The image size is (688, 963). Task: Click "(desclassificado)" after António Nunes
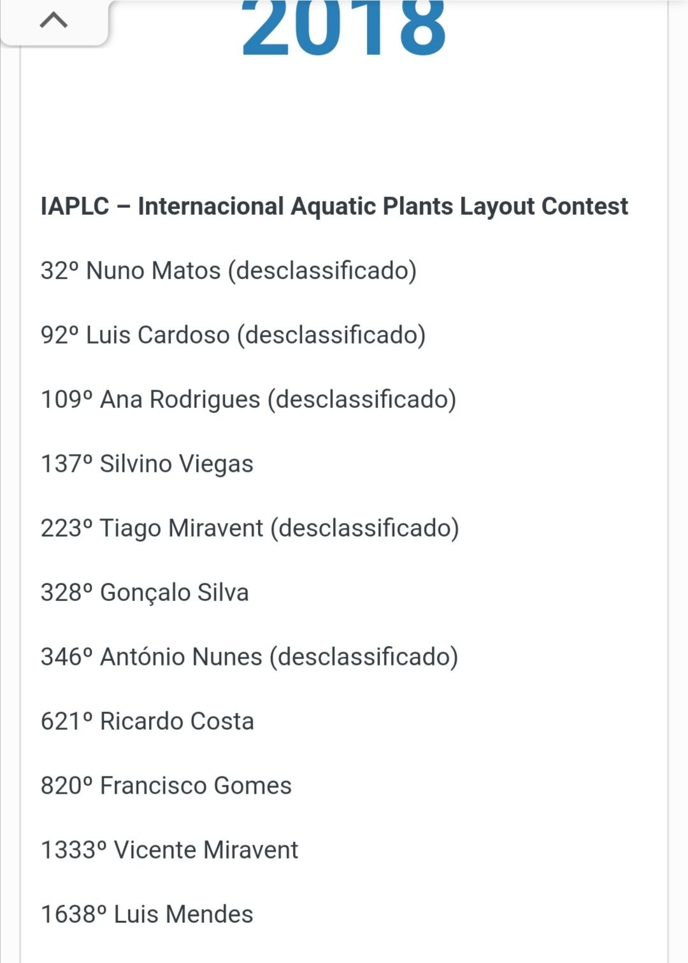tap(364, 657)
